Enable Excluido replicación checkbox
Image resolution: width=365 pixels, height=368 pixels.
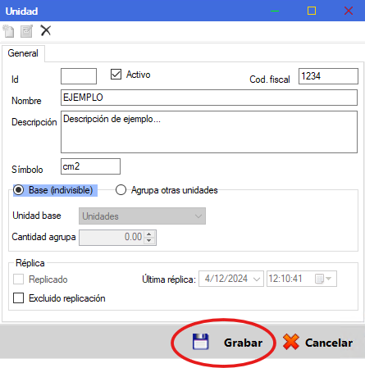18,298
